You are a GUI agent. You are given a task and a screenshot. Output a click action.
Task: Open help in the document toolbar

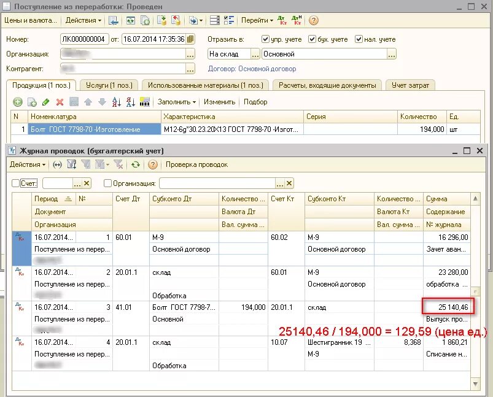pos(313,20)
